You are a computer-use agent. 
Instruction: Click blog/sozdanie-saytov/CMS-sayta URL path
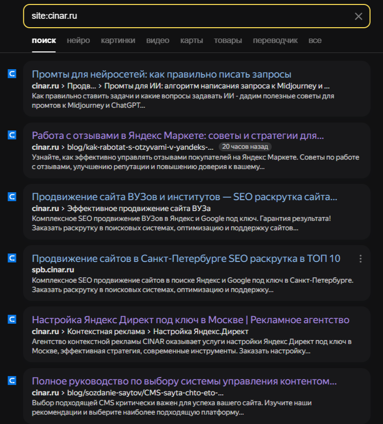pos(145,393)
